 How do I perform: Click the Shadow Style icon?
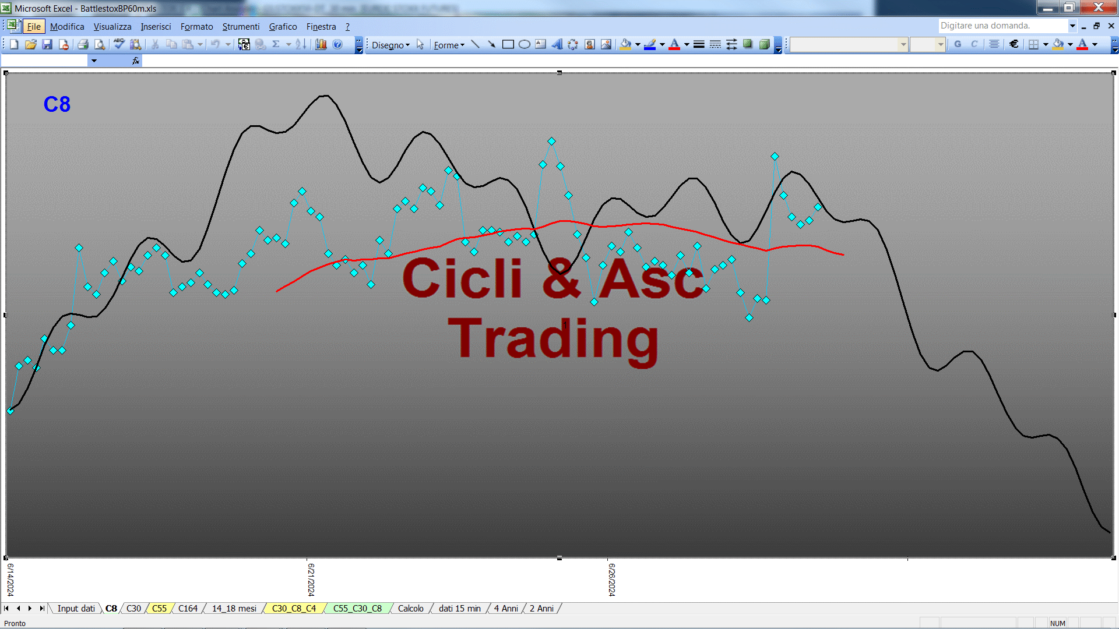coord(748,44)
